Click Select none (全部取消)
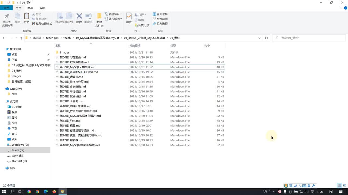The width and height of the screenshot is (348, 195). [x=160, y=19]
